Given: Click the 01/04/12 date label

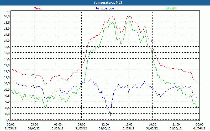Looking at the screenshot, I should [199, 128].
